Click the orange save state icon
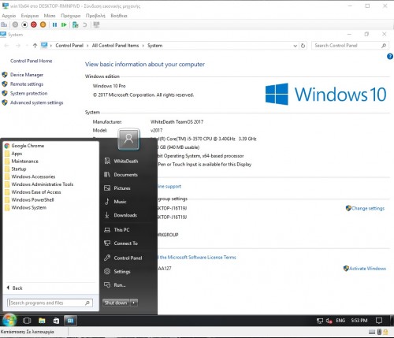 [43, 24]
